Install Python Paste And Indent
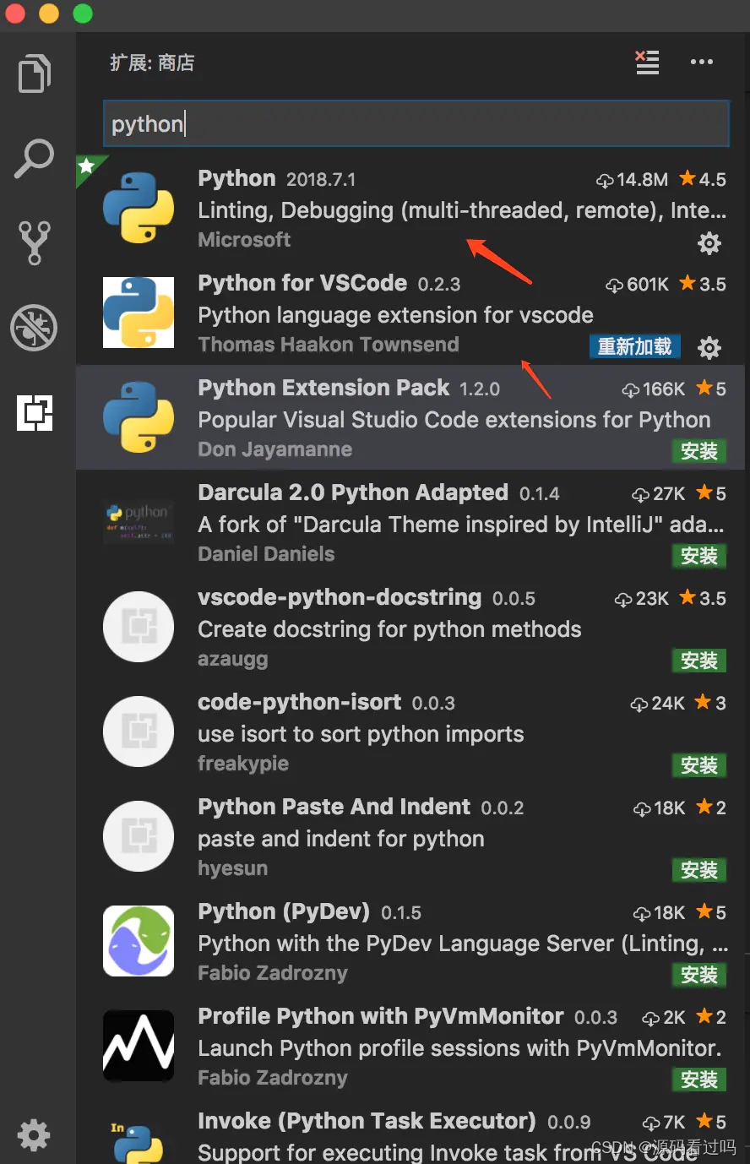The image size is (750, 1164). tap(699, 870)
